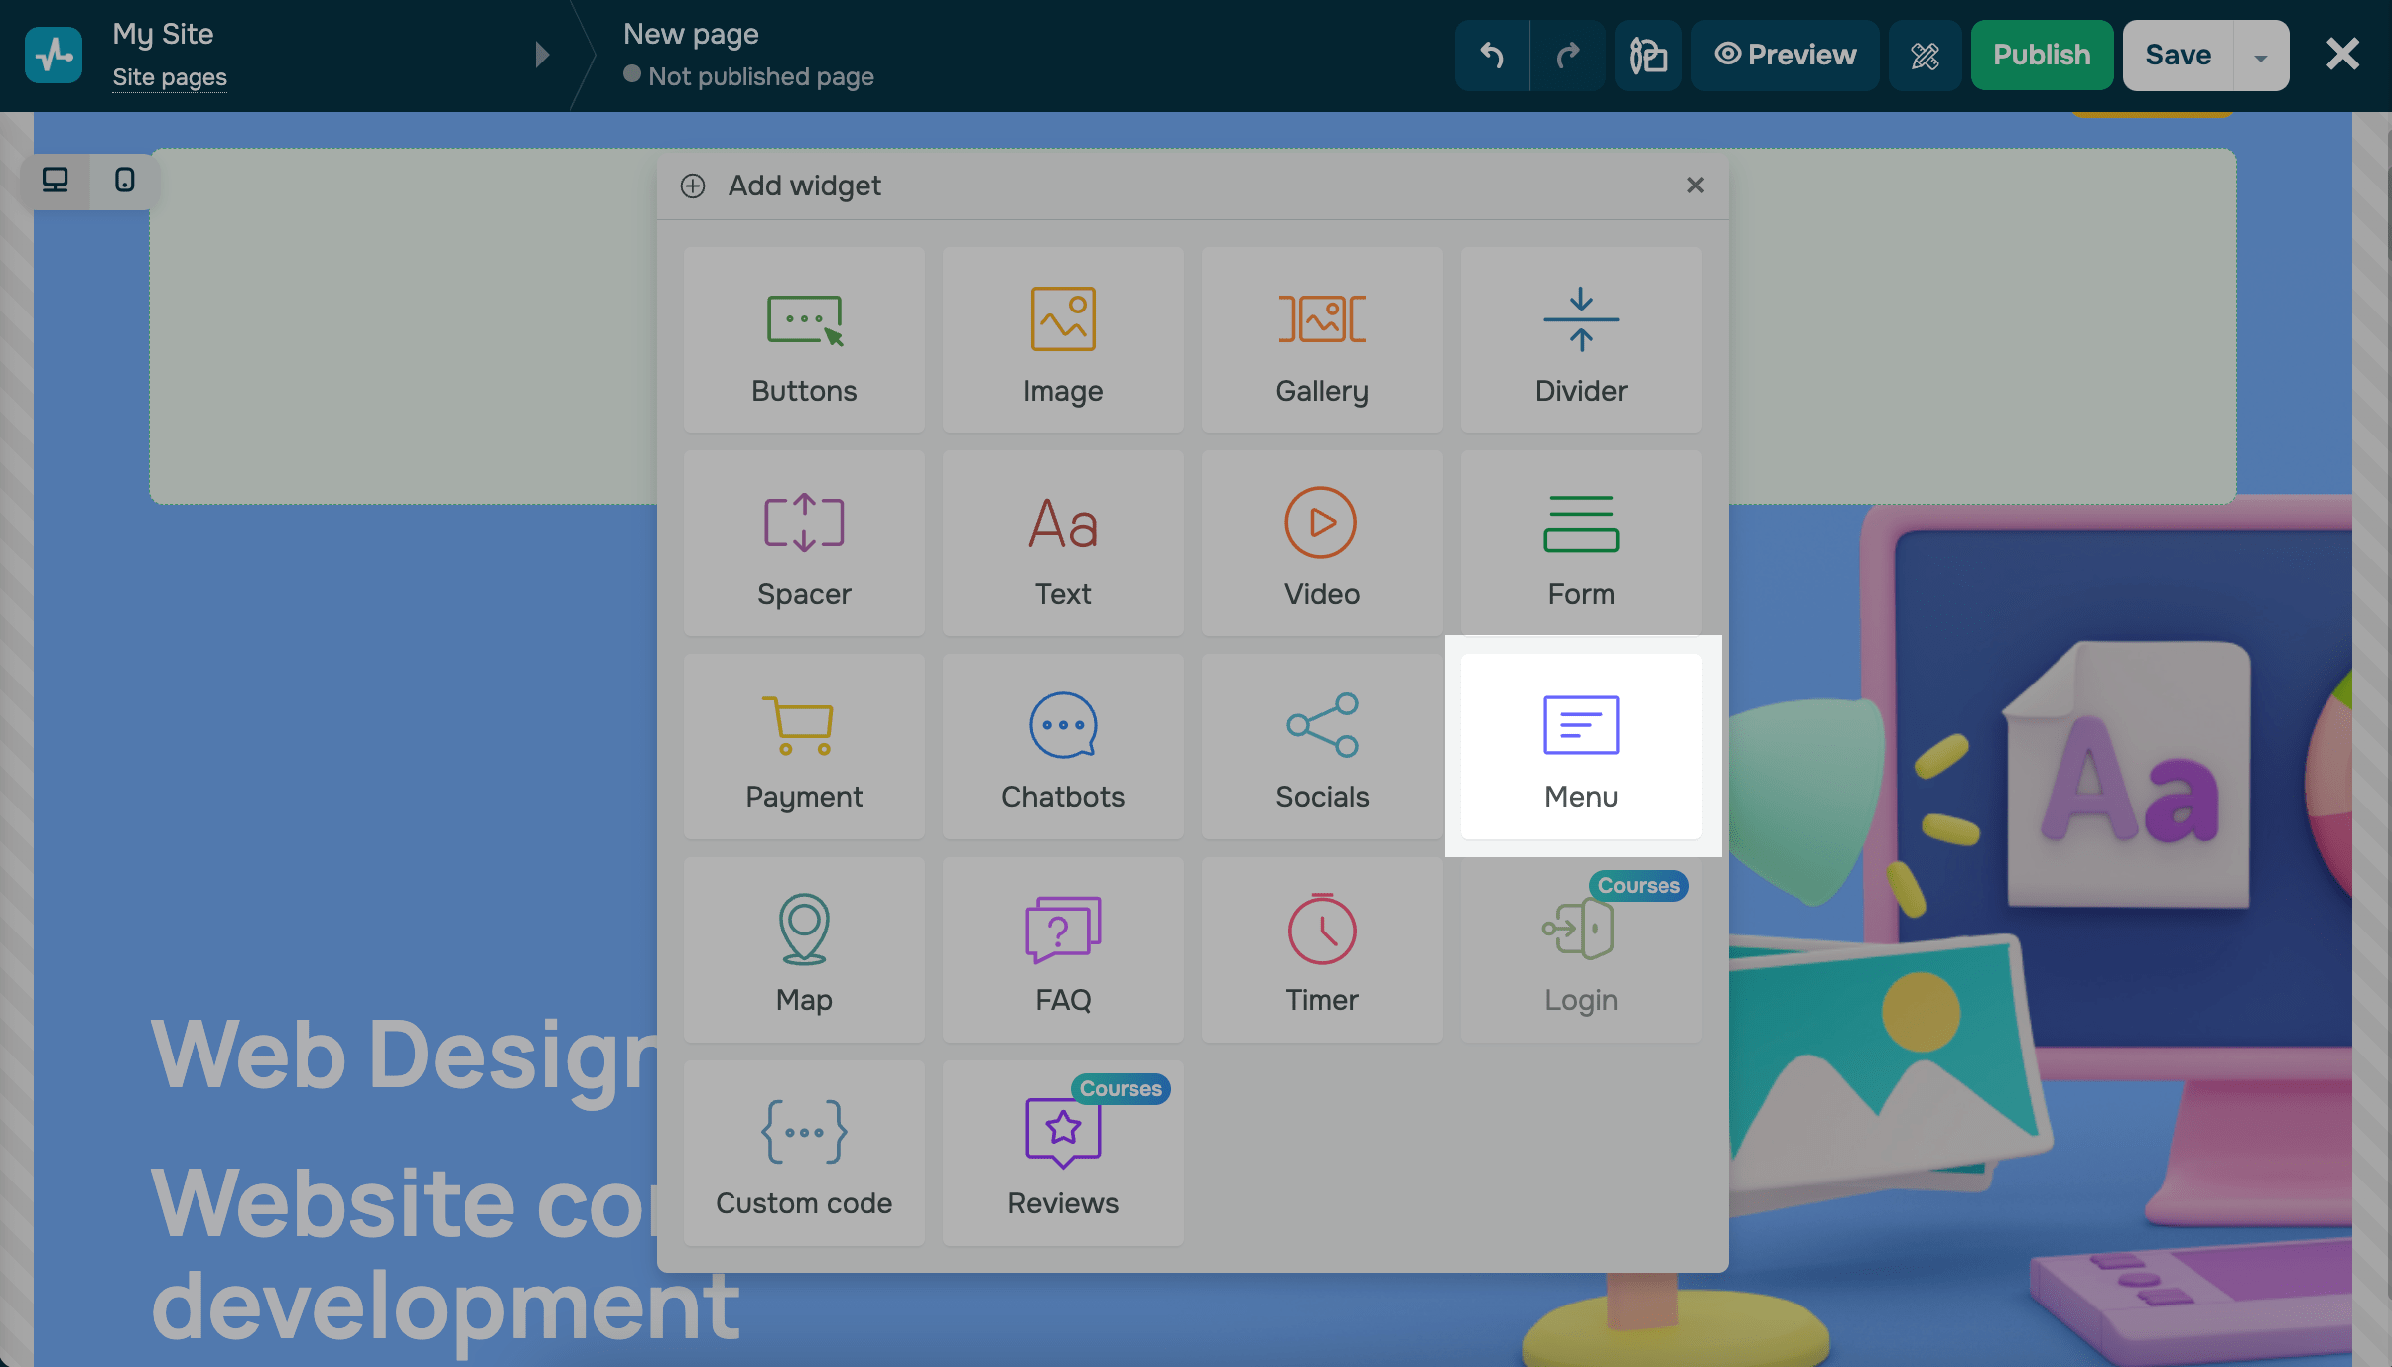Insert a Gallery widget
This screenshot has width=2392, height=1367.
pyautogui.click(x=1321, y=340)
